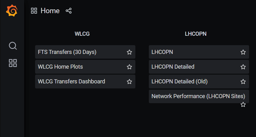Open the Dashboards grid icon in sidebar
Image resolution: width=256 pixels, height=137 pixels.
coord(13,63)
